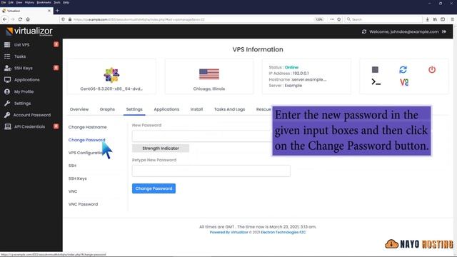Open the SSH console terminal icon
The height and width of the screenshot is (257, 457).
tap(376, 82)
